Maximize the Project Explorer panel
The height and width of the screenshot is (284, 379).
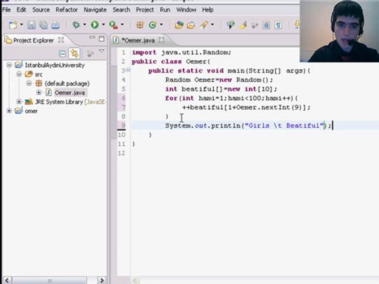[102, 39]
